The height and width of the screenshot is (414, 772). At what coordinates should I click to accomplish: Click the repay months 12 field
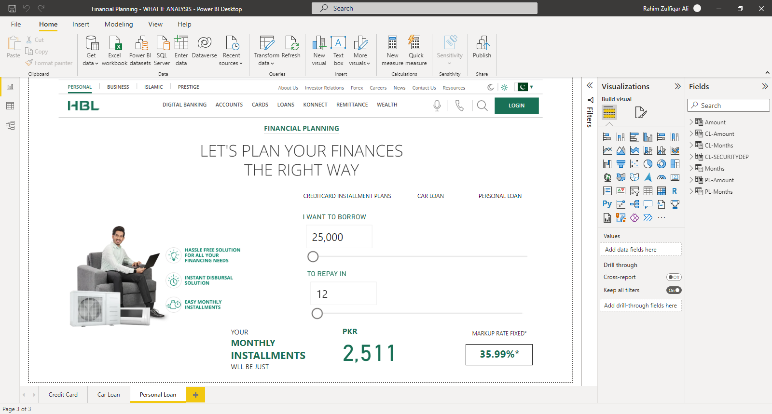point(343,294)
